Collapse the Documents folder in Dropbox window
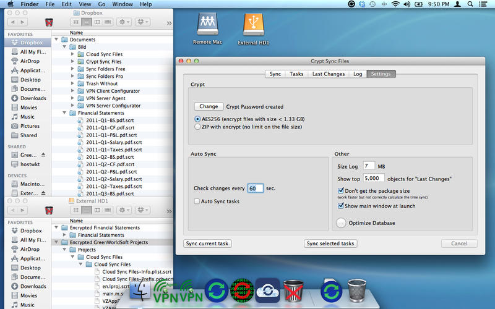Image resolution: width=495 pixels, height=309 pixels. (56, 40)
